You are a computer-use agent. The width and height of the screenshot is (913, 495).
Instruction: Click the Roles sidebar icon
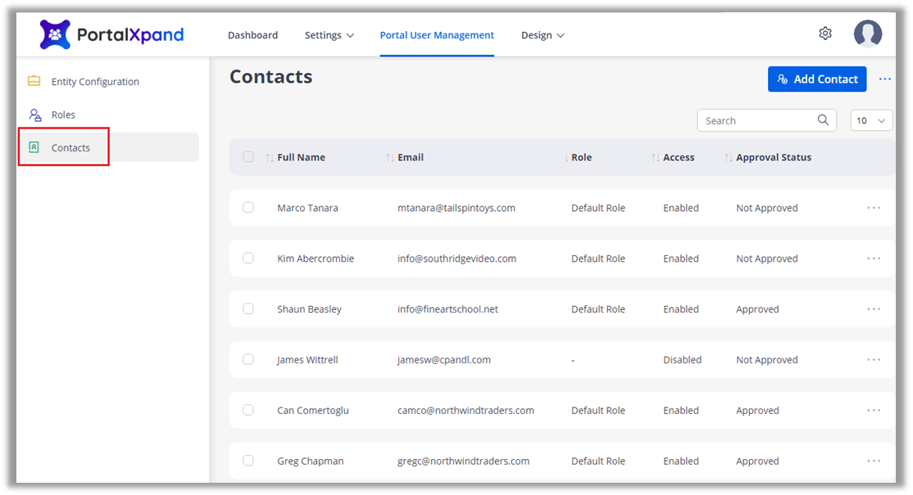[x=34, y=115]
